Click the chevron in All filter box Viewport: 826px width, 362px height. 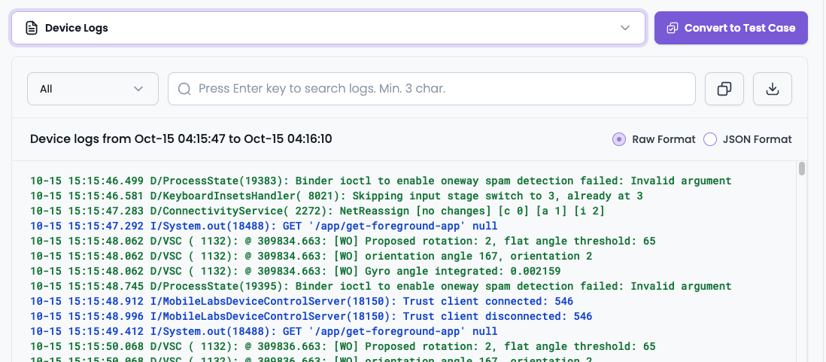tap(138, 89)
